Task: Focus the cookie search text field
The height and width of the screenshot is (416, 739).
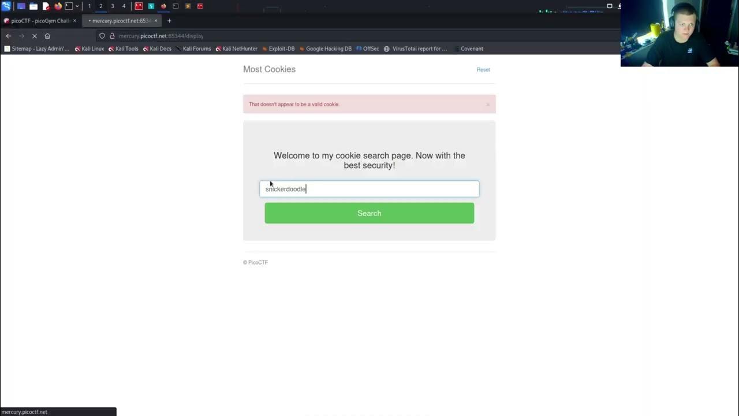Action: [369, 189]
